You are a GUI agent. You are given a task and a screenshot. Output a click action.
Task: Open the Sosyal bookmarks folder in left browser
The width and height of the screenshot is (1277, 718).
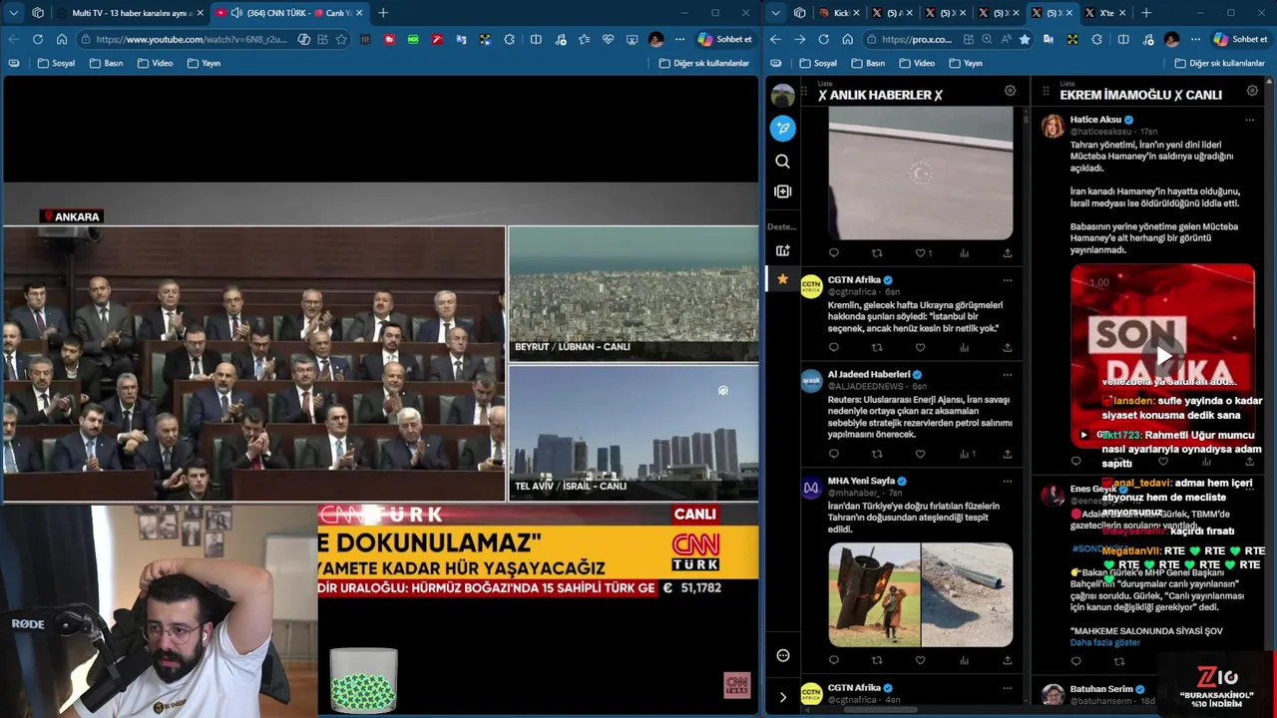57,63
